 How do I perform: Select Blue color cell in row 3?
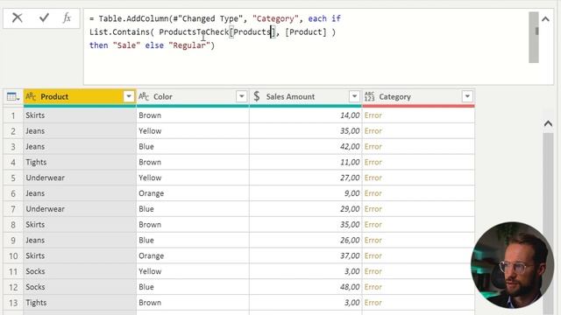point(193,146)
